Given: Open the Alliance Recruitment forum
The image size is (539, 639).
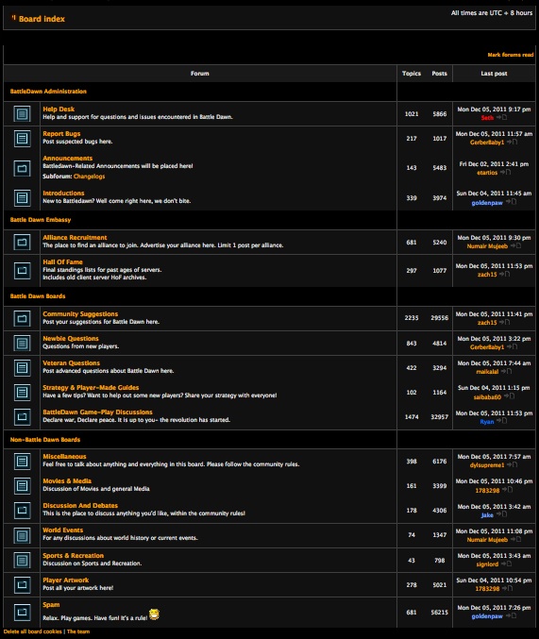Looking at the screenshot, I should pos(75,237).
